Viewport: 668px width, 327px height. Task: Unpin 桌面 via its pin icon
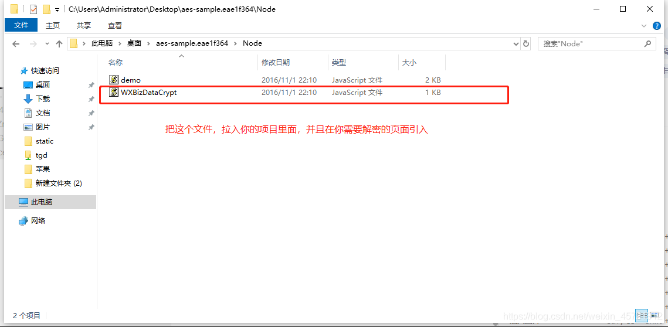[x=91, y=85]
